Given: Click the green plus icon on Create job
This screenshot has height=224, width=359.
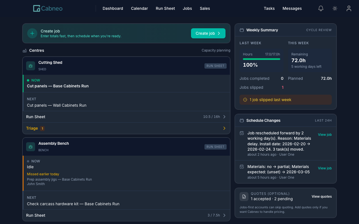Looking at the screenshot, I should [x=32, y=33].
